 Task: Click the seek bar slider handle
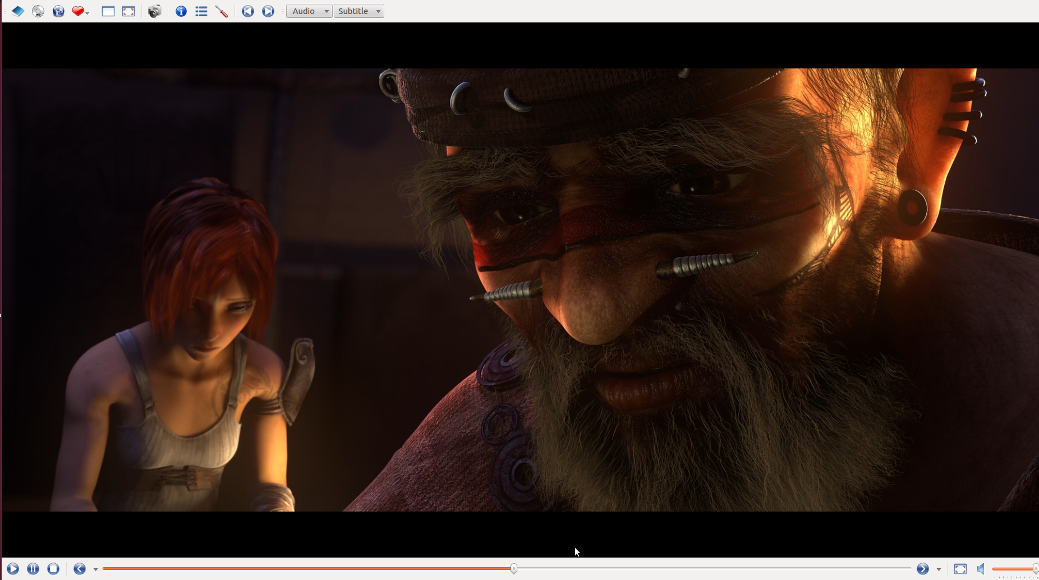click(x=514, y=569)
